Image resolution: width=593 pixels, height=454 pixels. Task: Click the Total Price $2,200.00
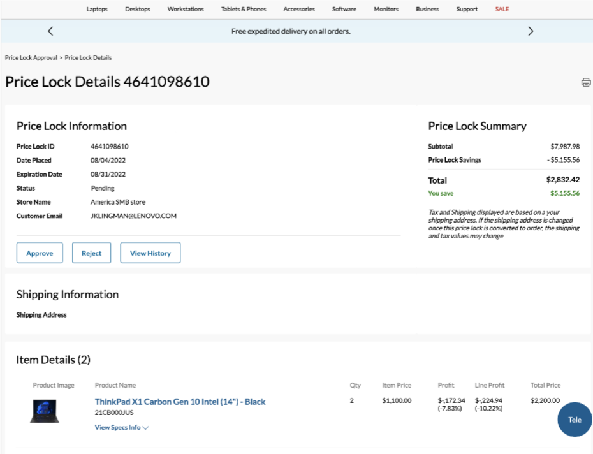click(x=545, y=400)
